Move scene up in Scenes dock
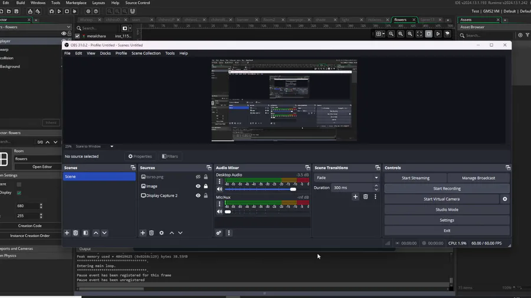The width and height of the screenshot is (531, 298). tap(96, 233)
